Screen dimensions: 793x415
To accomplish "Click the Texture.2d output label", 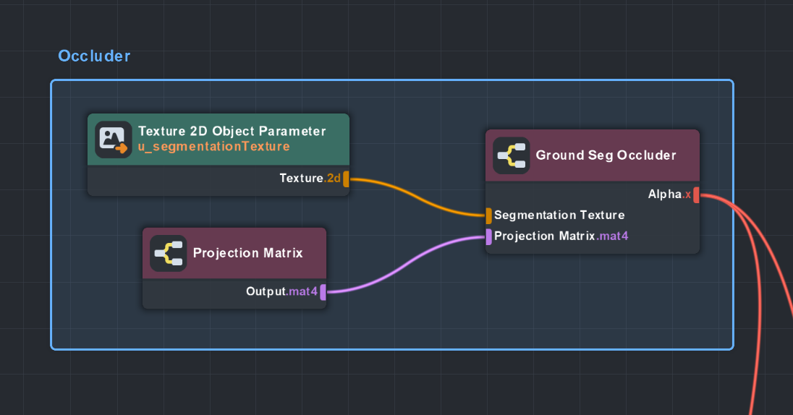I will [310, 179].
